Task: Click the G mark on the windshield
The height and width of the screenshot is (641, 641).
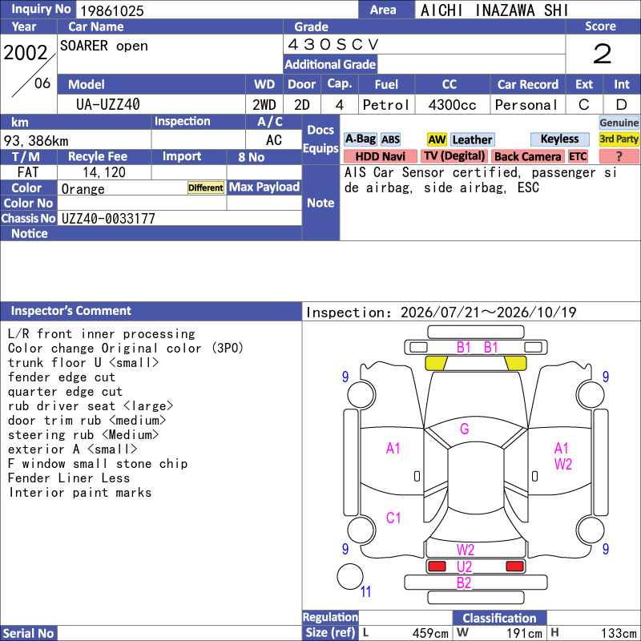Action: coord(465,429)
